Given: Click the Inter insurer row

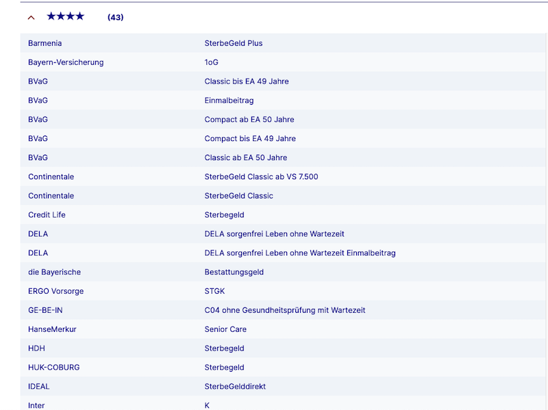Looking at the screenshot, I should coord(283,403).
